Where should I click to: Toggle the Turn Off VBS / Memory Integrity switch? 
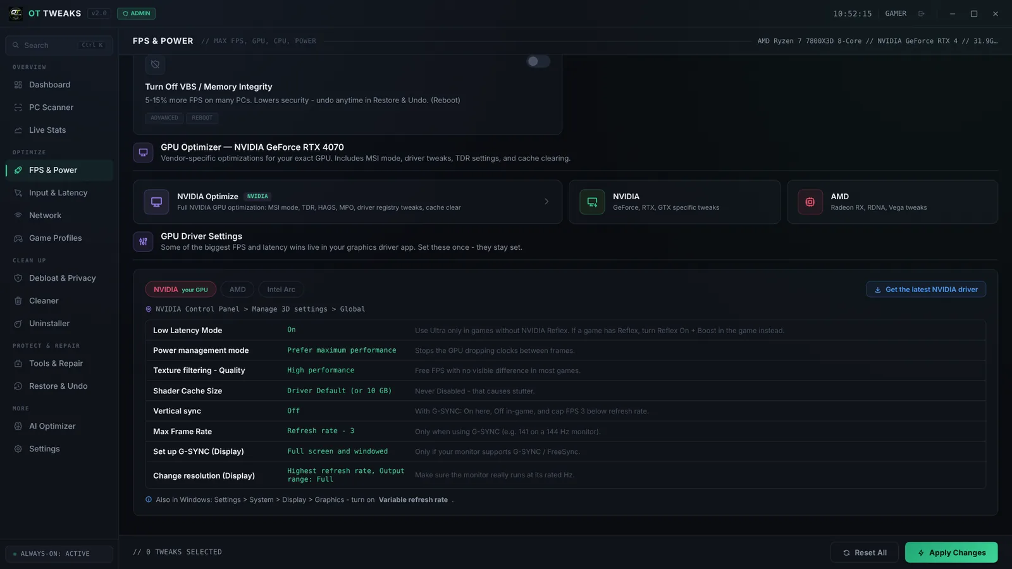(x=538, y=61)
